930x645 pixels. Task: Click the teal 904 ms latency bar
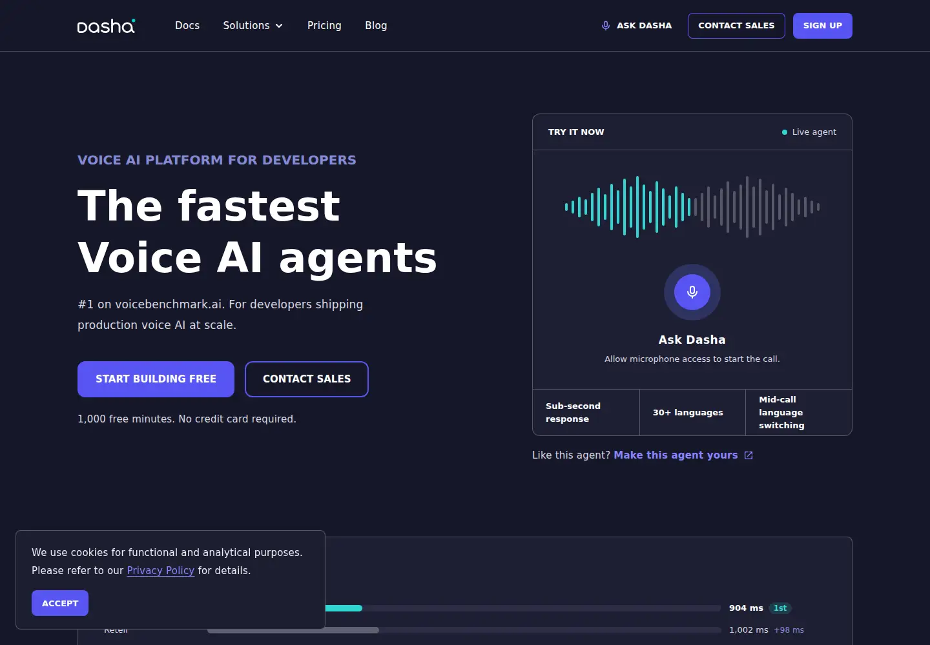344,608
